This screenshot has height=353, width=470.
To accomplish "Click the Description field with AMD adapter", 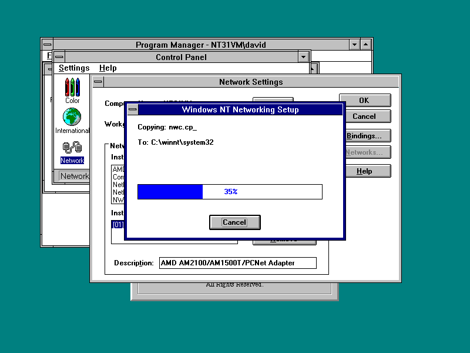I will pos(238,263).
